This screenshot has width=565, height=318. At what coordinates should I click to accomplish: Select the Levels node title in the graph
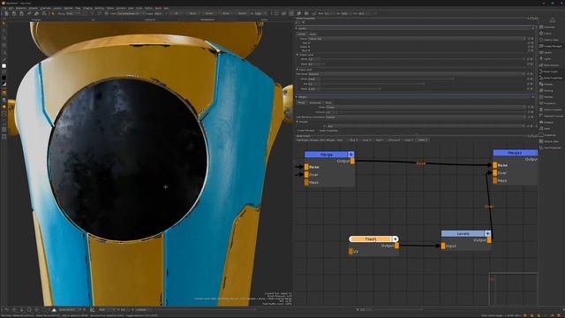pos(463,233)
